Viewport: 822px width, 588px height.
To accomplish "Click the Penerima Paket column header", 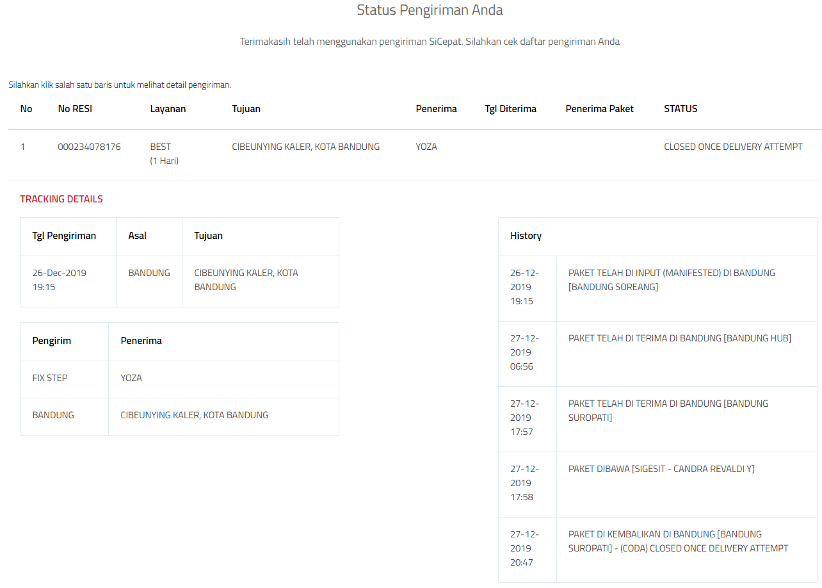I will click(x=599, y=109).
